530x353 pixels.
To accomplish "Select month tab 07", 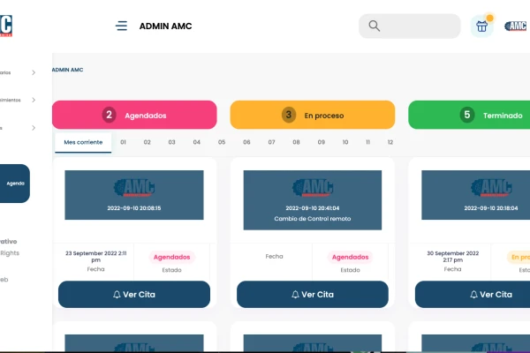I will pos(271,142).
